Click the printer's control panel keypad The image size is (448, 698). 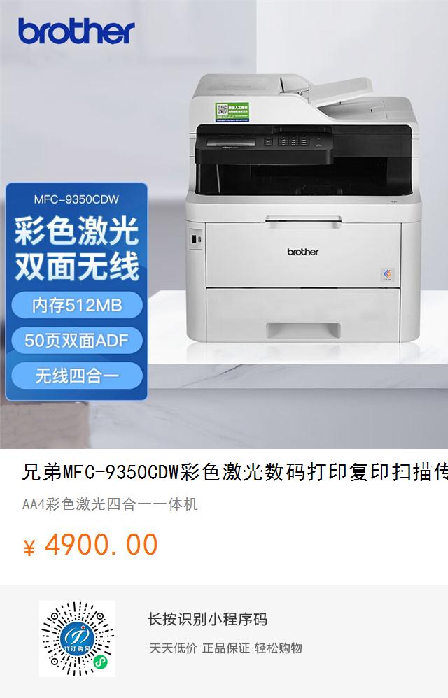(293, 141)
